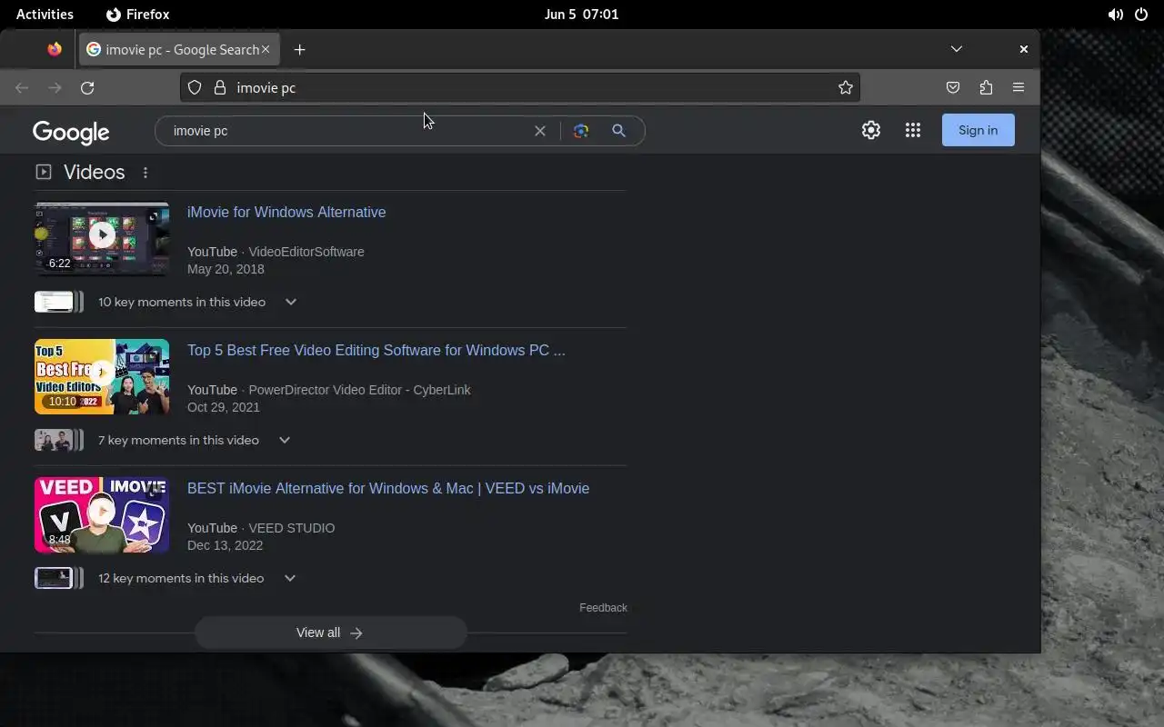Close the imovie pc tab

click(x=266, y=49)
